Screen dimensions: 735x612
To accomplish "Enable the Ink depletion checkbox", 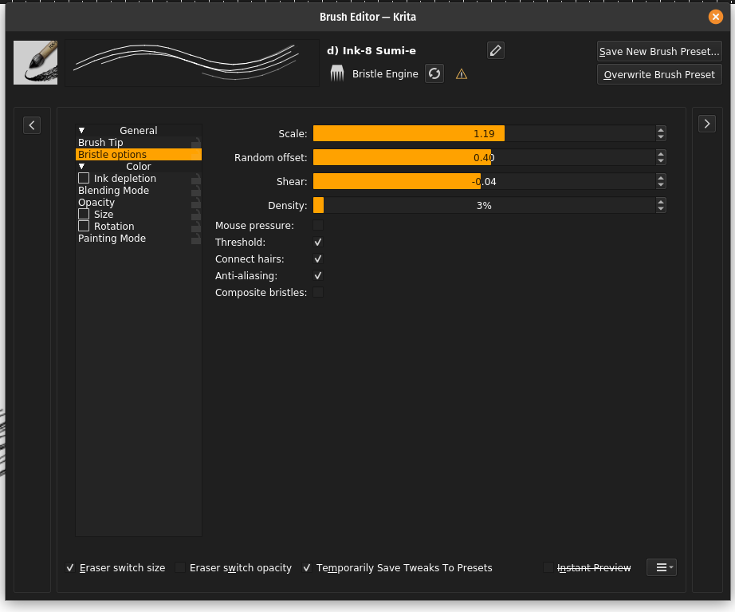I will coord(84,179).
